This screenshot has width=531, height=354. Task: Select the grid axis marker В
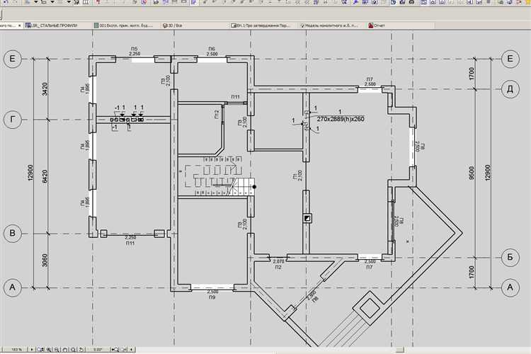[13, 233]
